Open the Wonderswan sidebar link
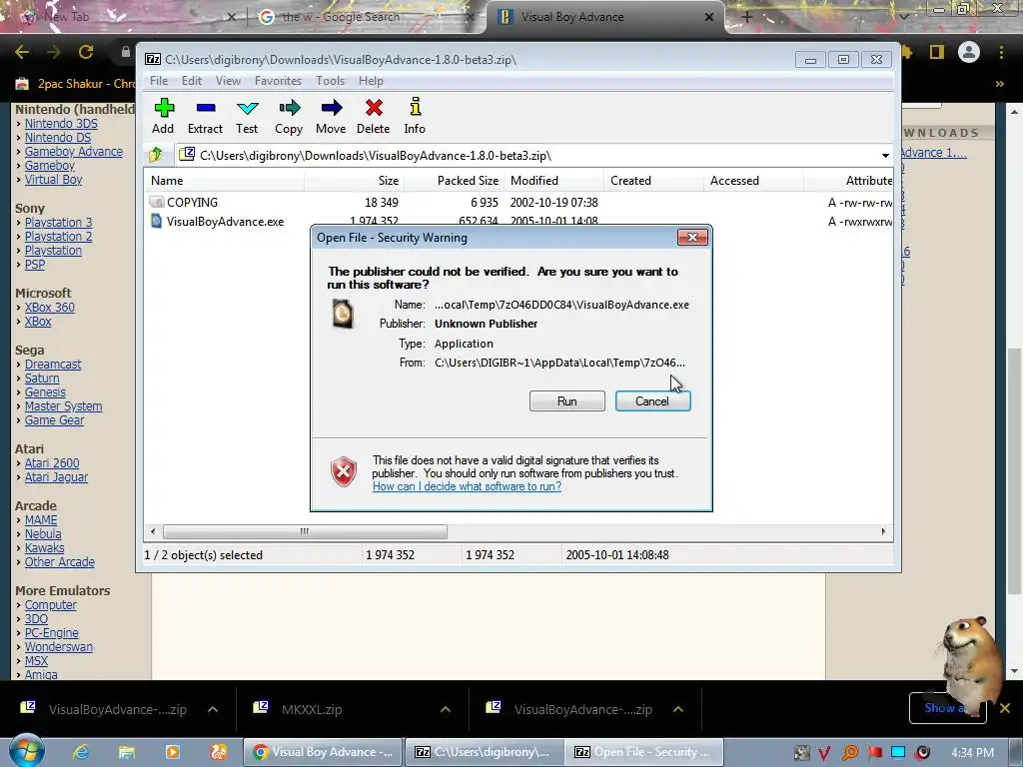This screenshot has width=1023, height=767. [59, 647]
